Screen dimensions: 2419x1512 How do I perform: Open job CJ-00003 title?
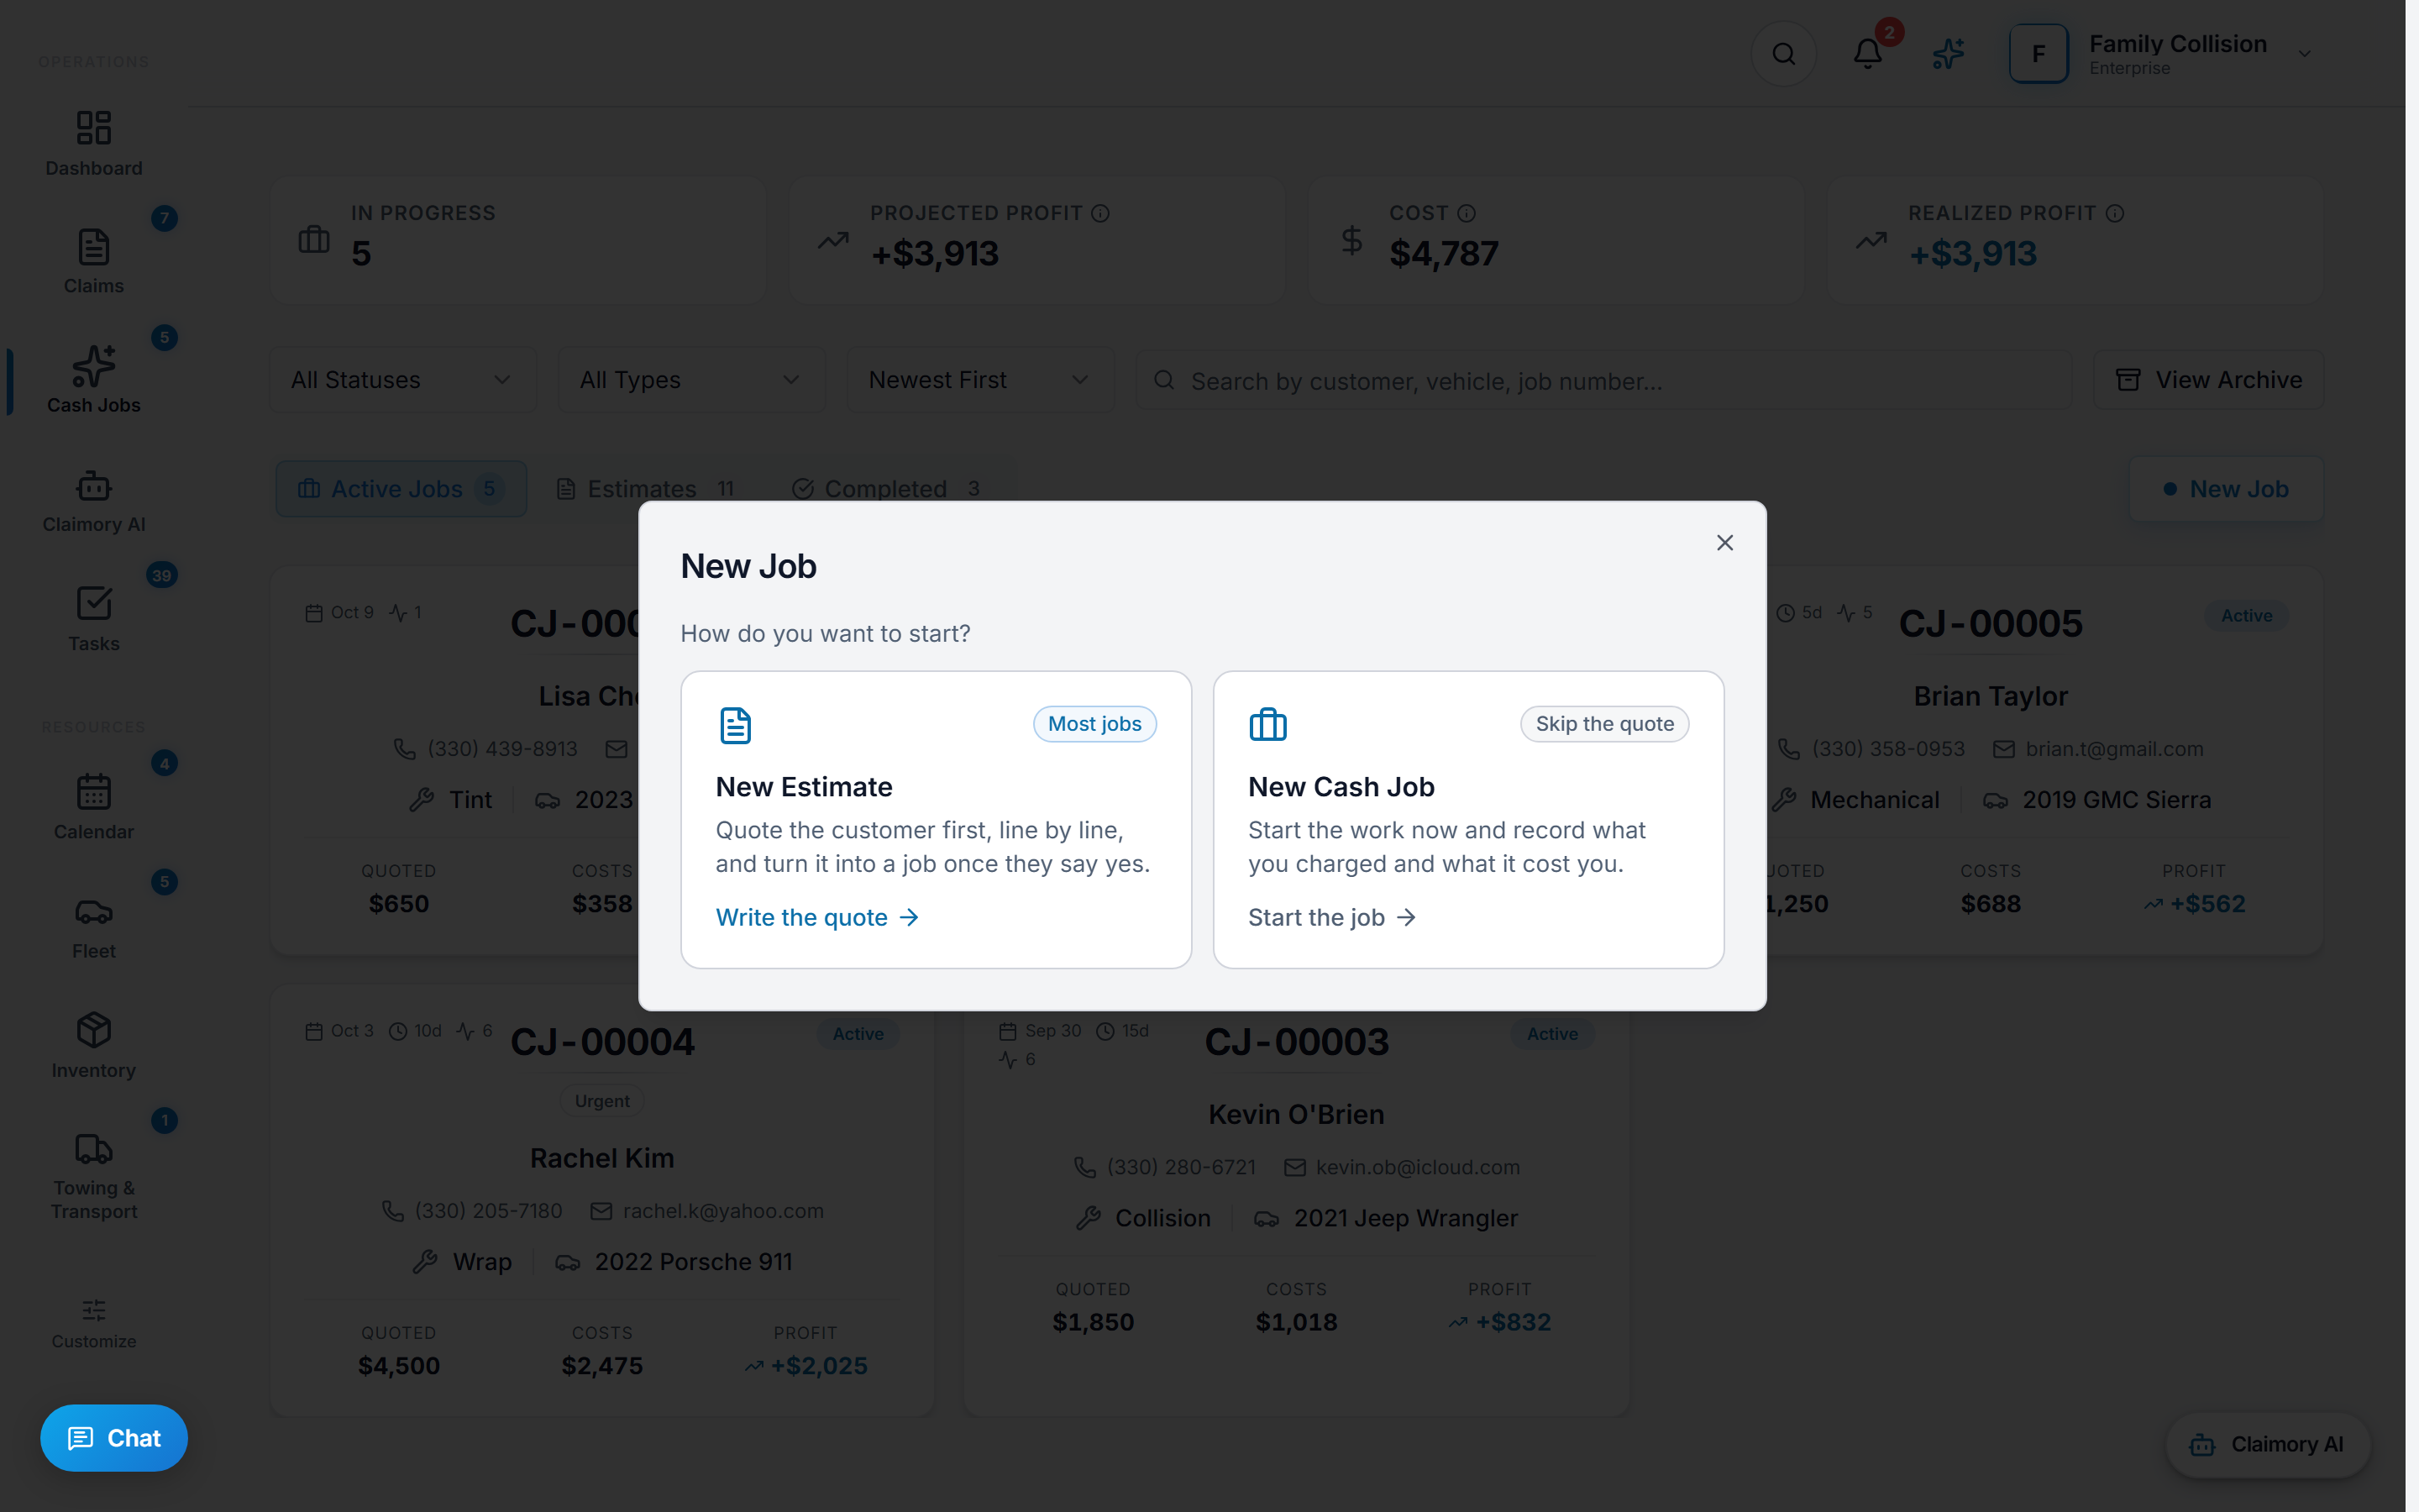point(1297,1042)
